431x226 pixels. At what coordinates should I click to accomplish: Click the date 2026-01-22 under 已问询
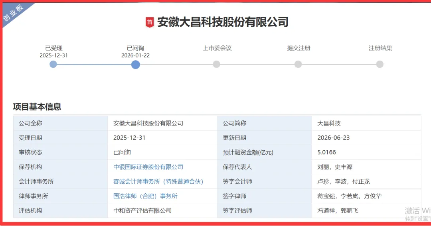[136, 55]
